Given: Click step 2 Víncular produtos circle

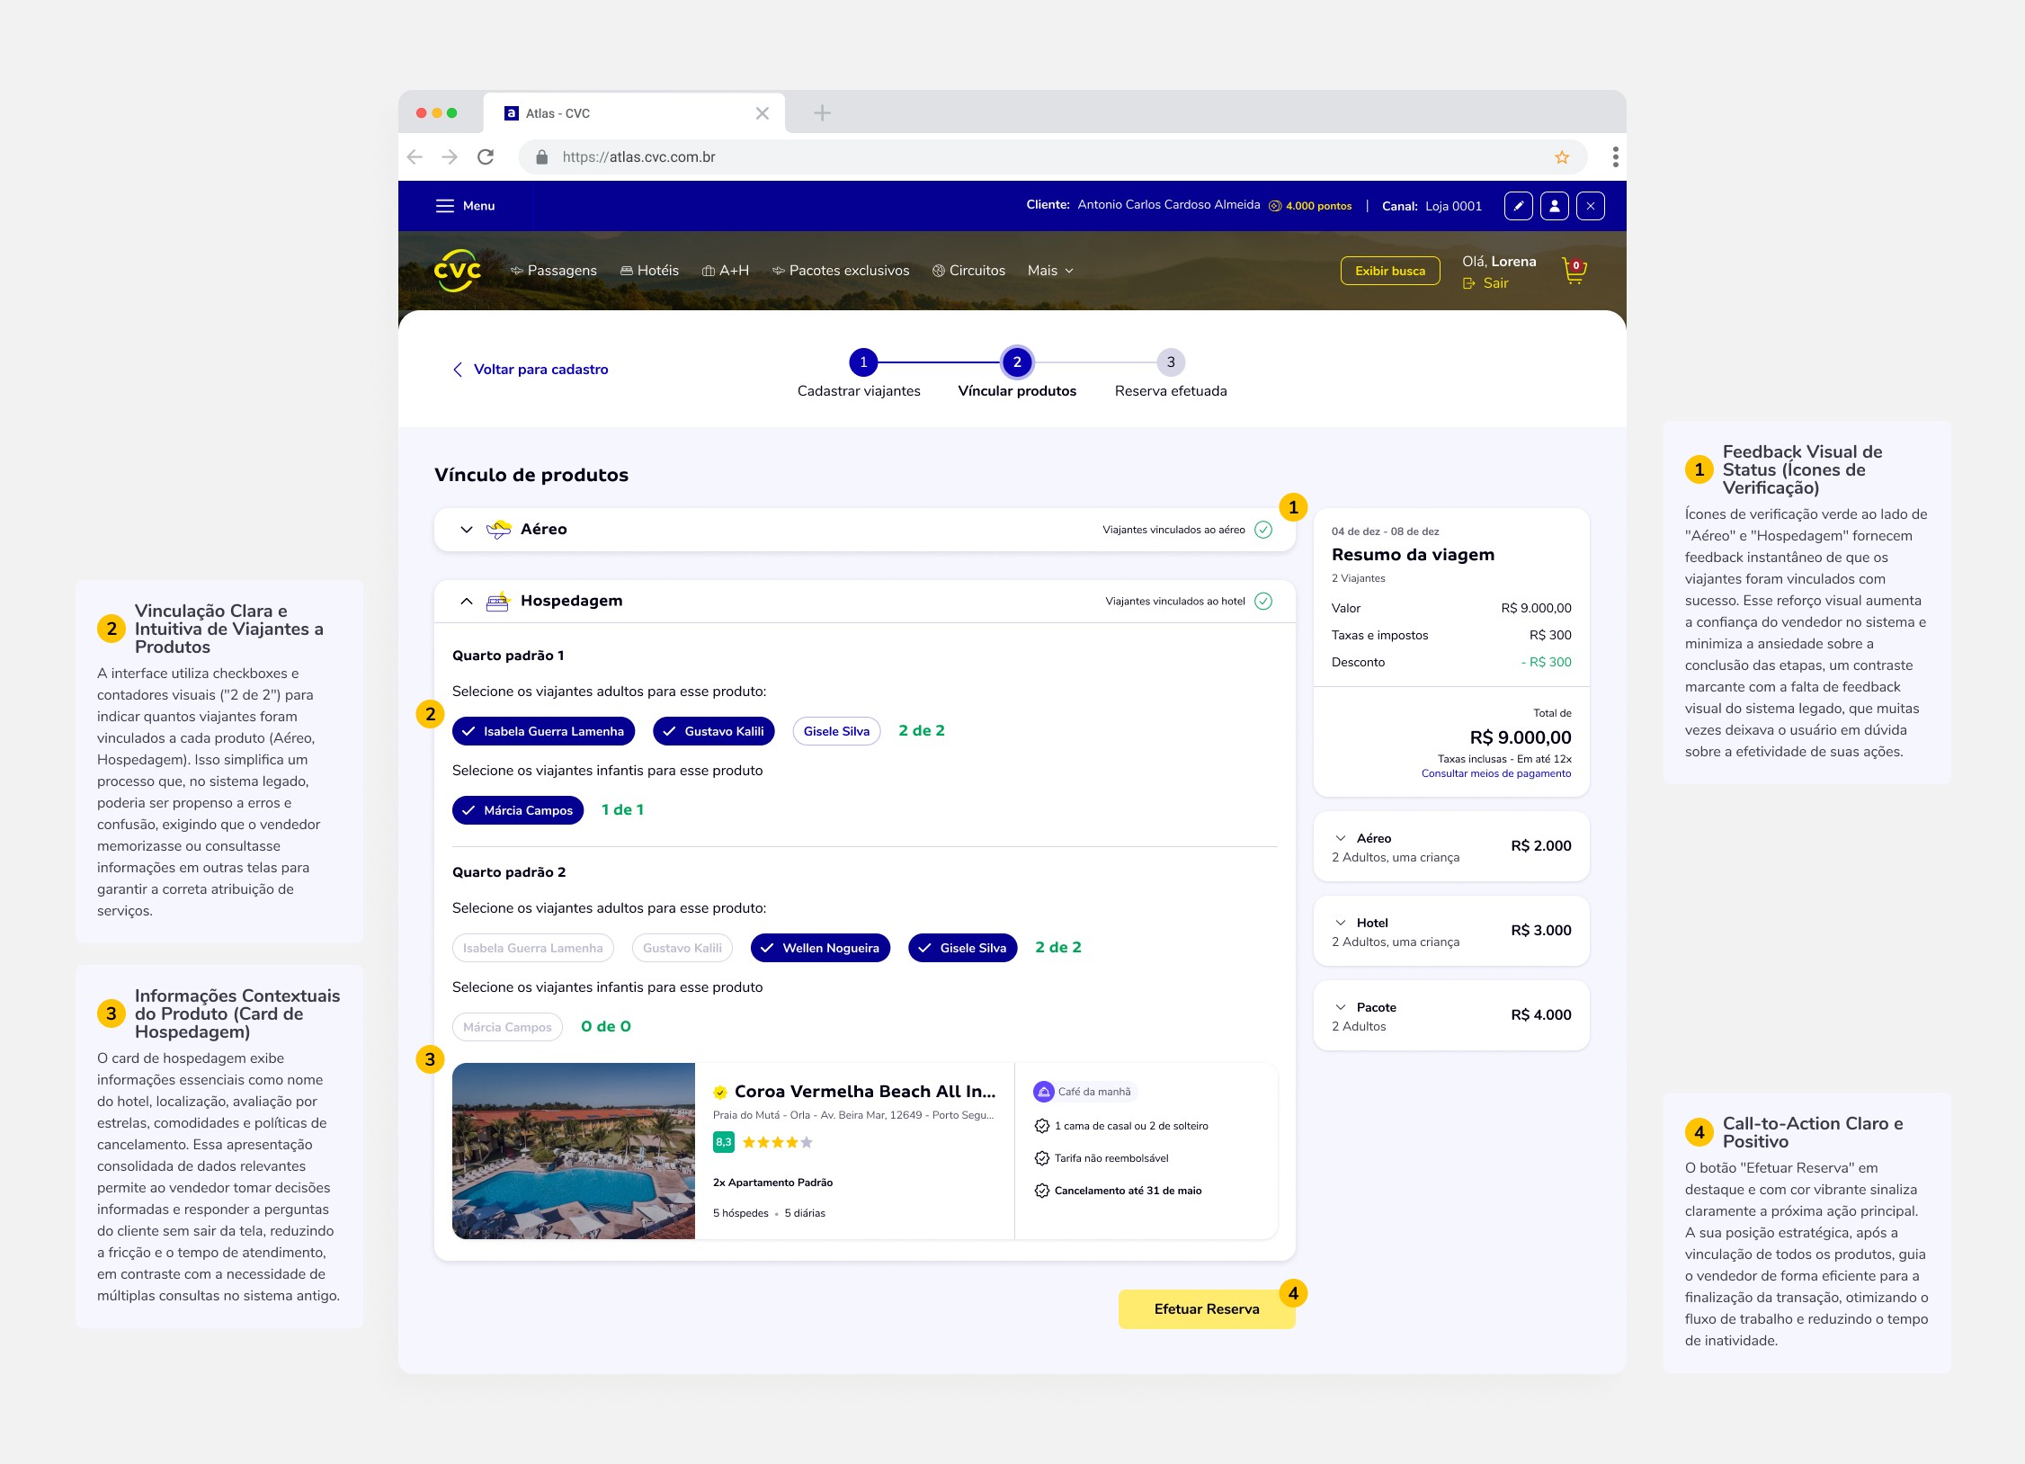Looking at the screenshot, I should pyautogui.click(x=1017, y=362).
